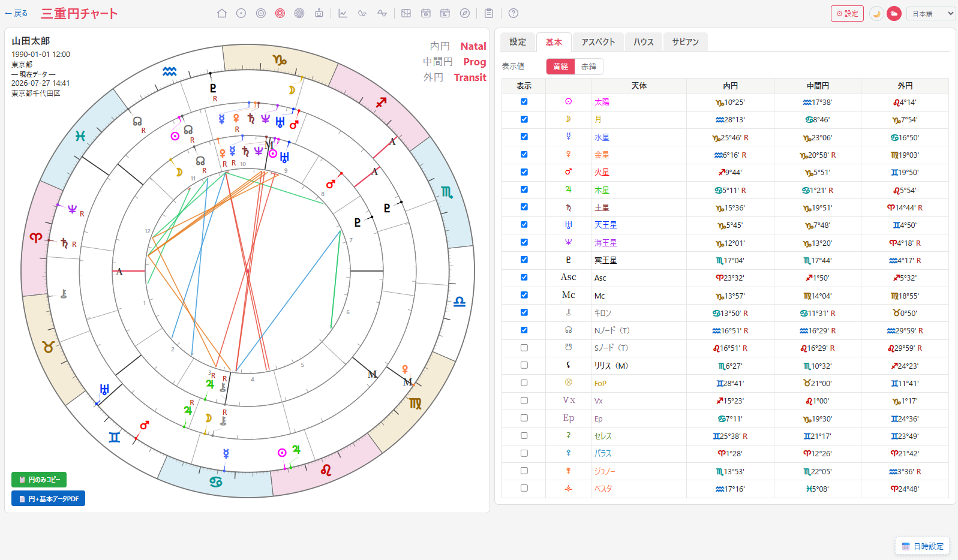
Task: Switch to moon dark mode theme
Action: coord(876,14)
